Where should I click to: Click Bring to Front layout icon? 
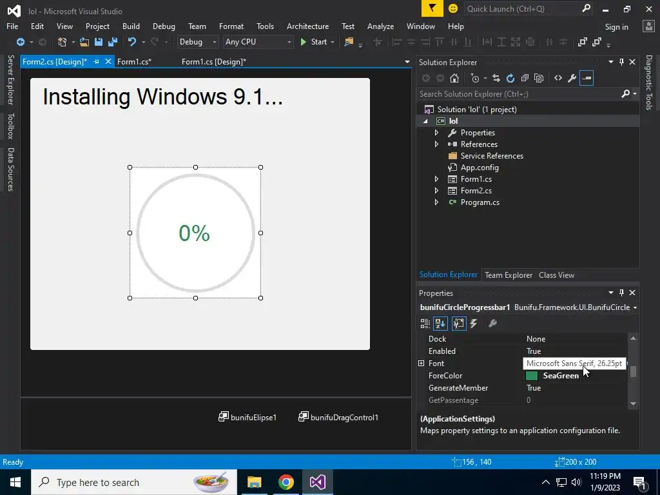(x=582, y=42)
